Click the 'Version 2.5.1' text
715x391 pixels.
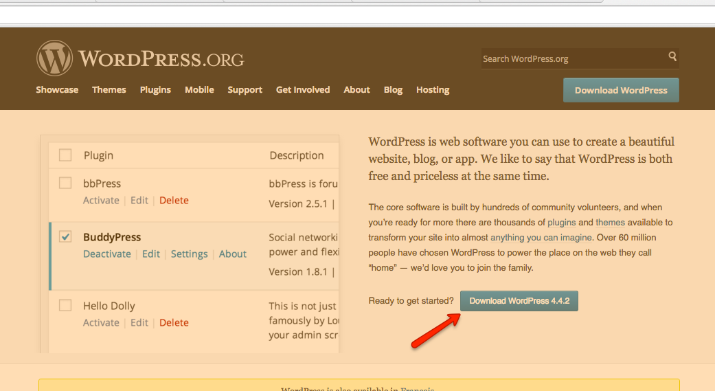click(x=298, y=204)
